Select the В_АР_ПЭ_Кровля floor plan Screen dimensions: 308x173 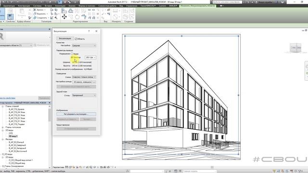[x=16, y=109]
